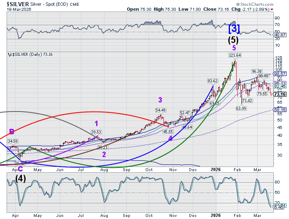Click the 39.53 price annotation
289x219 pixels.
coord(96,132)
